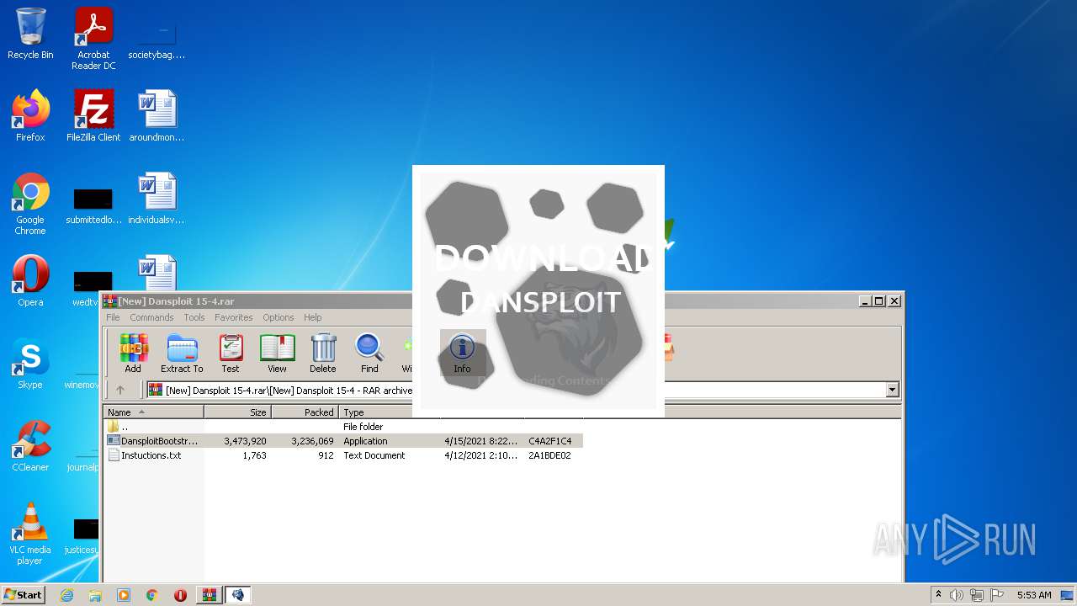This screenshot has width=1077, height=606.
Task: Open the Recycle Bin desktop icon
Action: coord(30,34)
